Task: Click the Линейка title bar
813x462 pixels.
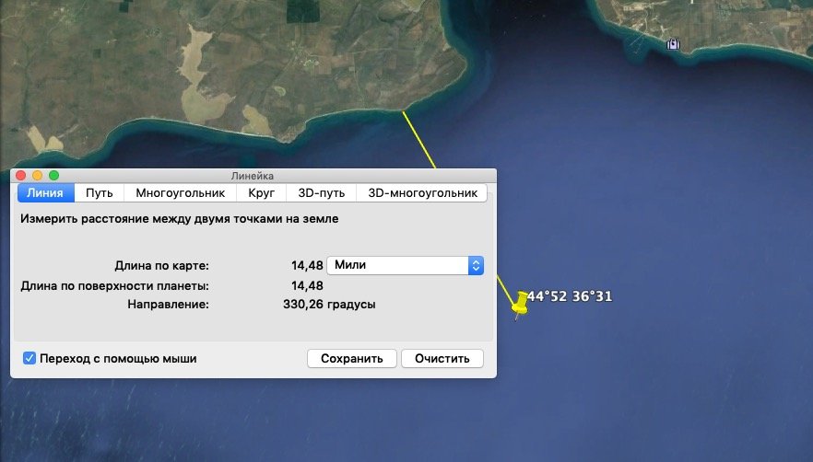Action: pyautogui.click(x=253, y=175)
